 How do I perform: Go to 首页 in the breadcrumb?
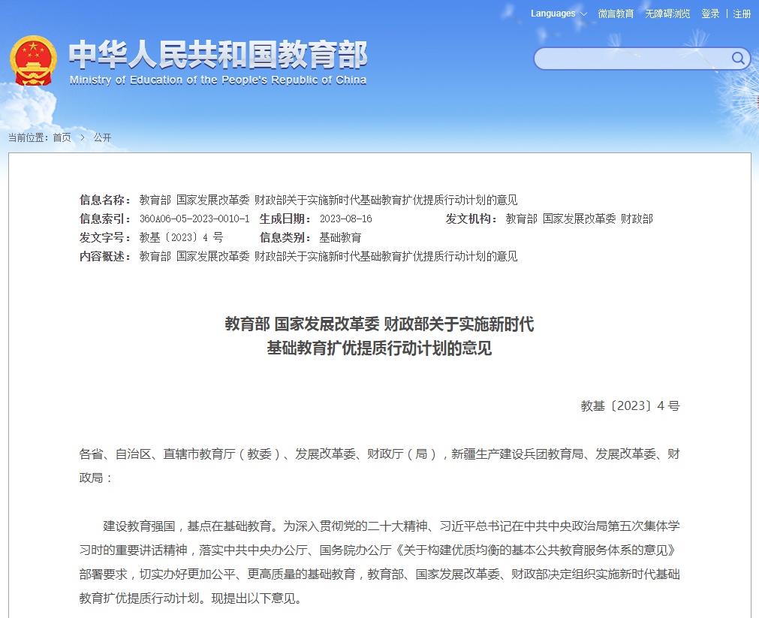click(x=62, y=137)
